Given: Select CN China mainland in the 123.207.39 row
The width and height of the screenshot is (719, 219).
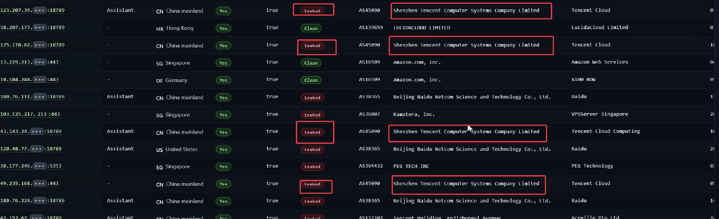Looking at the screenshot, I should pyautogui.click(x=179, y=11).
